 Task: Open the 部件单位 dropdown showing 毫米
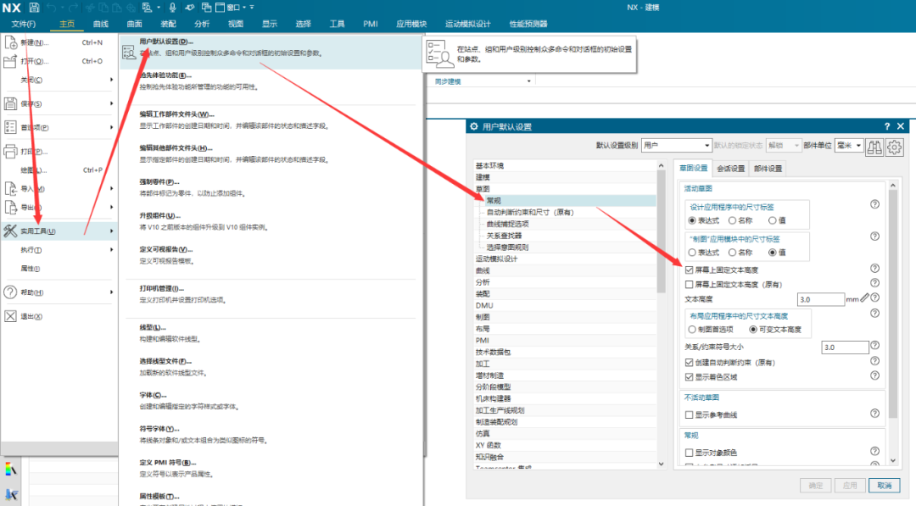(848, 146)
